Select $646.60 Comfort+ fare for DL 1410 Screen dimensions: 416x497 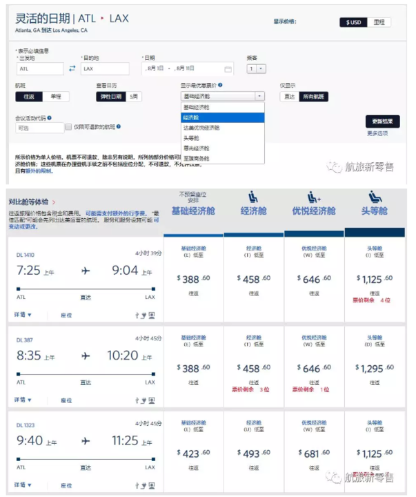[314, 280]
